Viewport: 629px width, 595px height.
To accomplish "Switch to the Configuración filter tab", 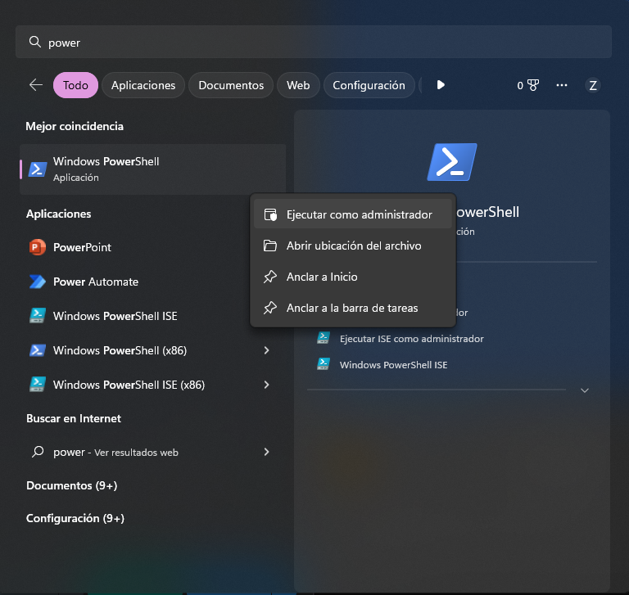I will click(369, 85).
